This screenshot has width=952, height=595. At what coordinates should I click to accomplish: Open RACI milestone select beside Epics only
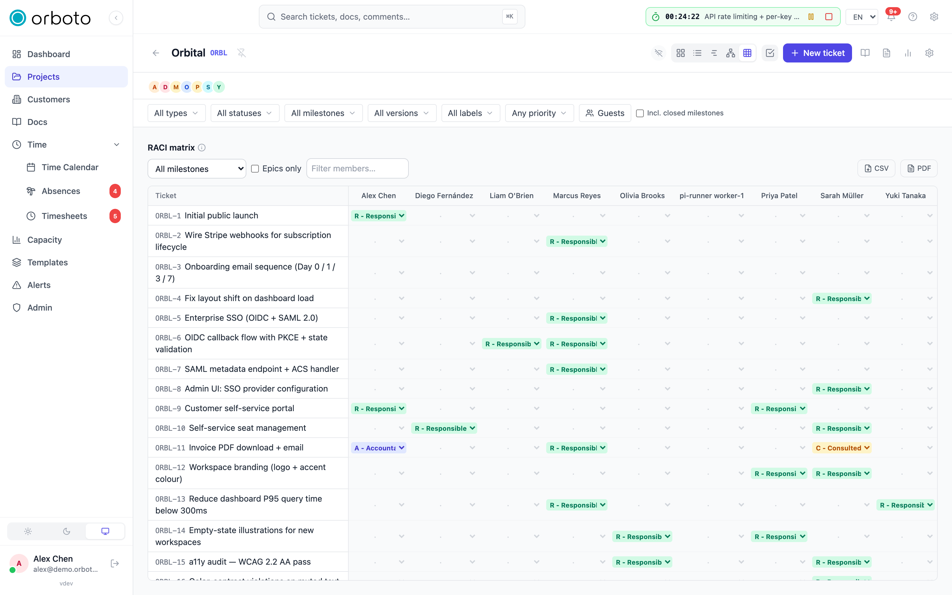[197, 169]
